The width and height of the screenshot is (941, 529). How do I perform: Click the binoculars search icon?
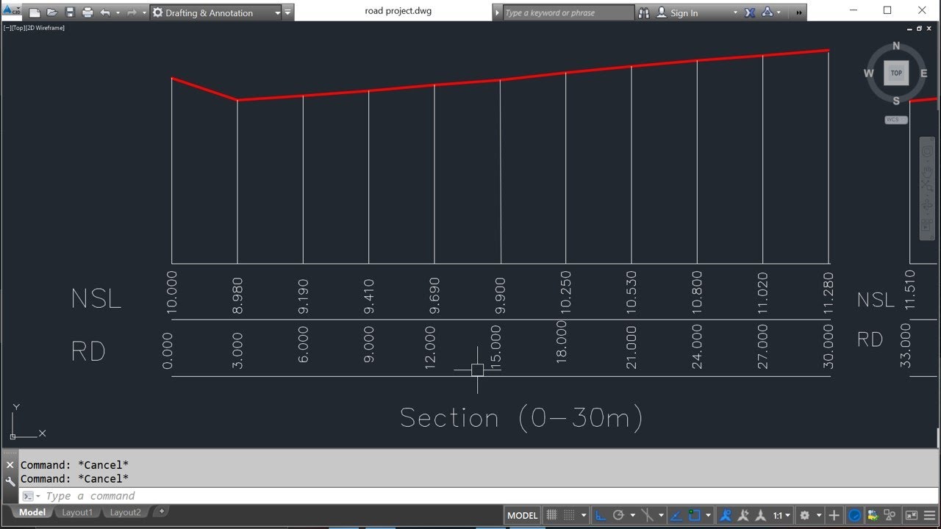[643, 12]
